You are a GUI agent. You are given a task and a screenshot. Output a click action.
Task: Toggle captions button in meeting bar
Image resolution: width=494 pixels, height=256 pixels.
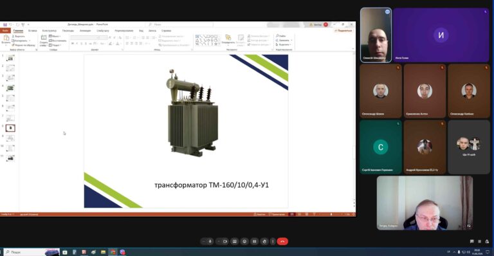coord(254,241)
